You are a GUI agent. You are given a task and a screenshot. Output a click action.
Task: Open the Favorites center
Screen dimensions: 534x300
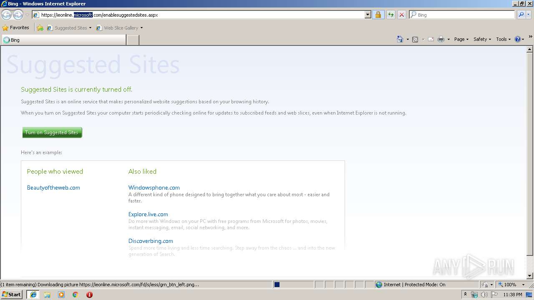pyautogui.click(x=16, y=28)
